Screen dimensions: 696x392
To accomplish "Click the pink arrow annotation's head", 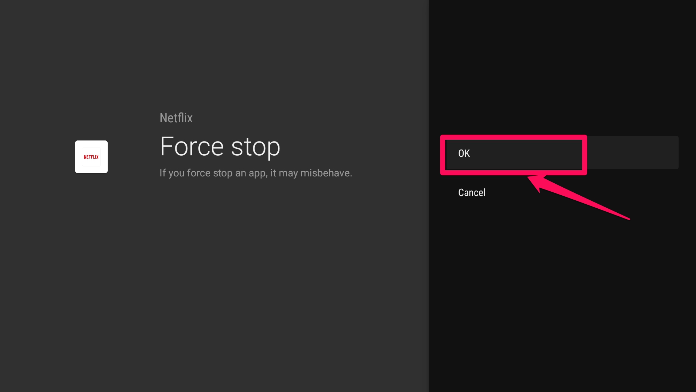I will click(536, 182).
